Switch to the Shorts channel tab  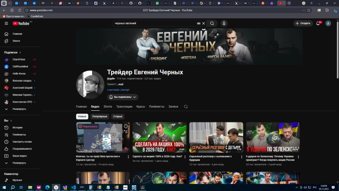108,107
